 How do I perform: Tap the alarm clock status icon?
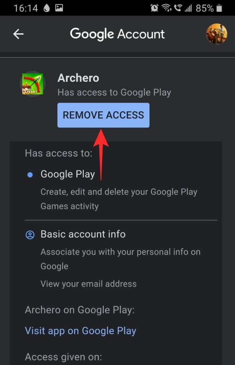(154, 8)
